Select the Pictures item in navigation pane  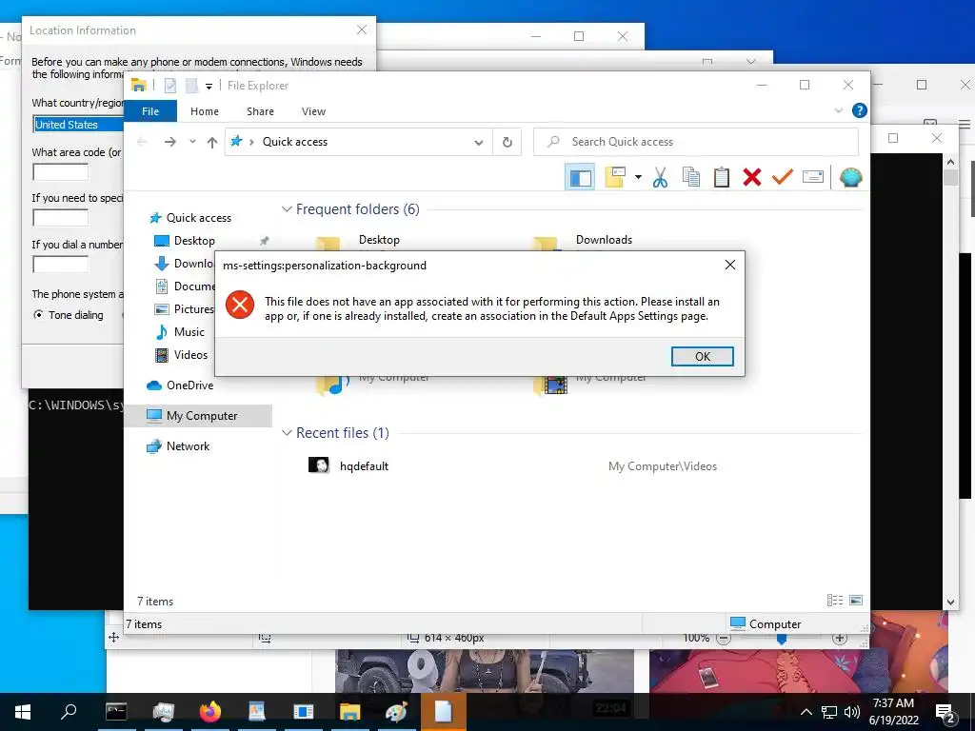coord(184,309)
